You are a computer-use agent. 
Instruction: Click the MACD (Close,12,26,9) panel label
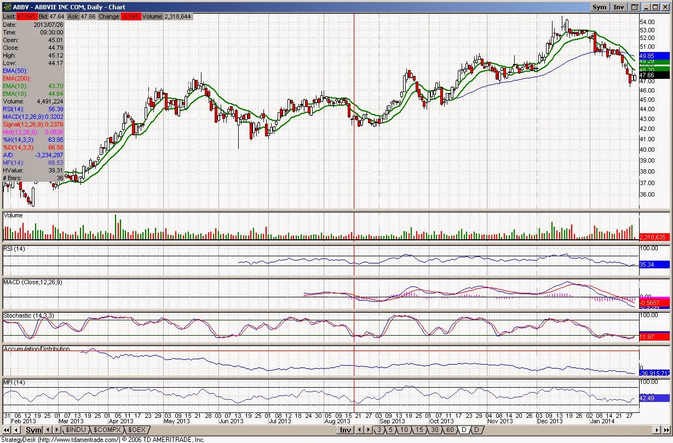coord(32,282)
